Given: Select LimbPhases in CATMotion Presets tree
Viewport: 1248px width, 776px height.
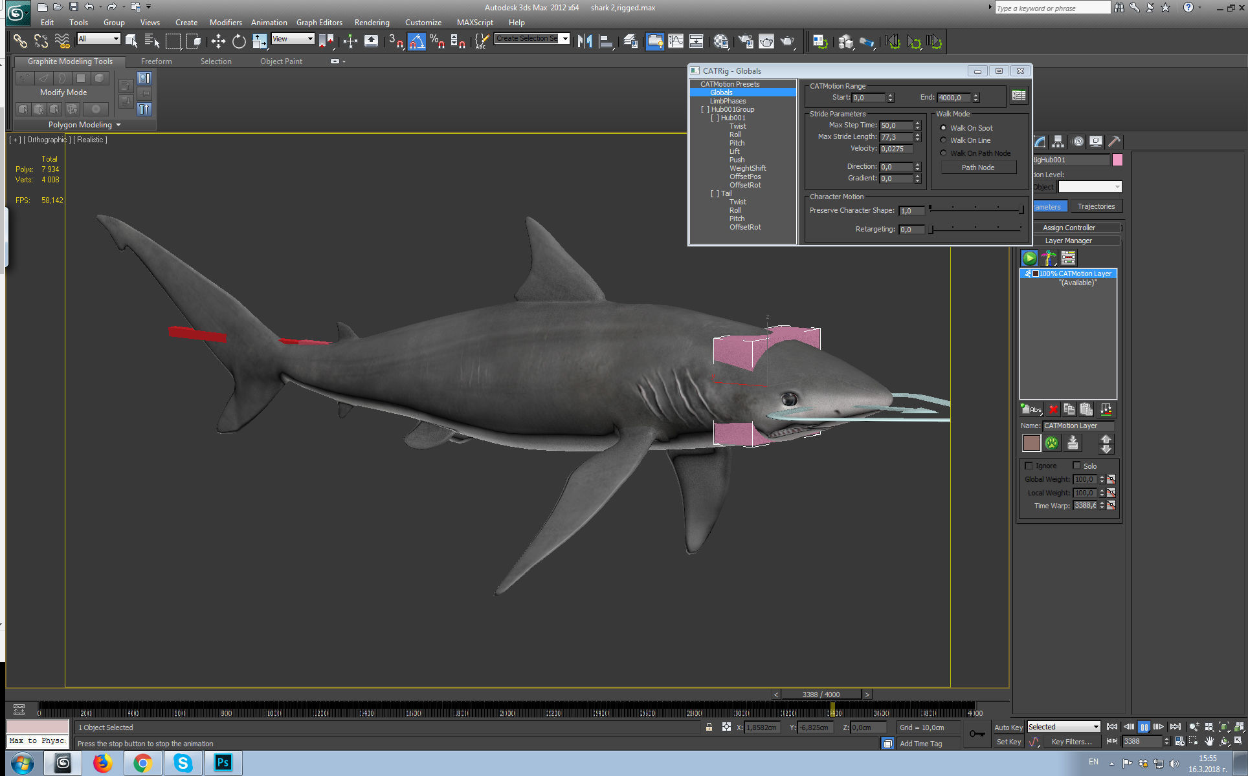Looking at the screenshot, I should [x=728, y=101].
